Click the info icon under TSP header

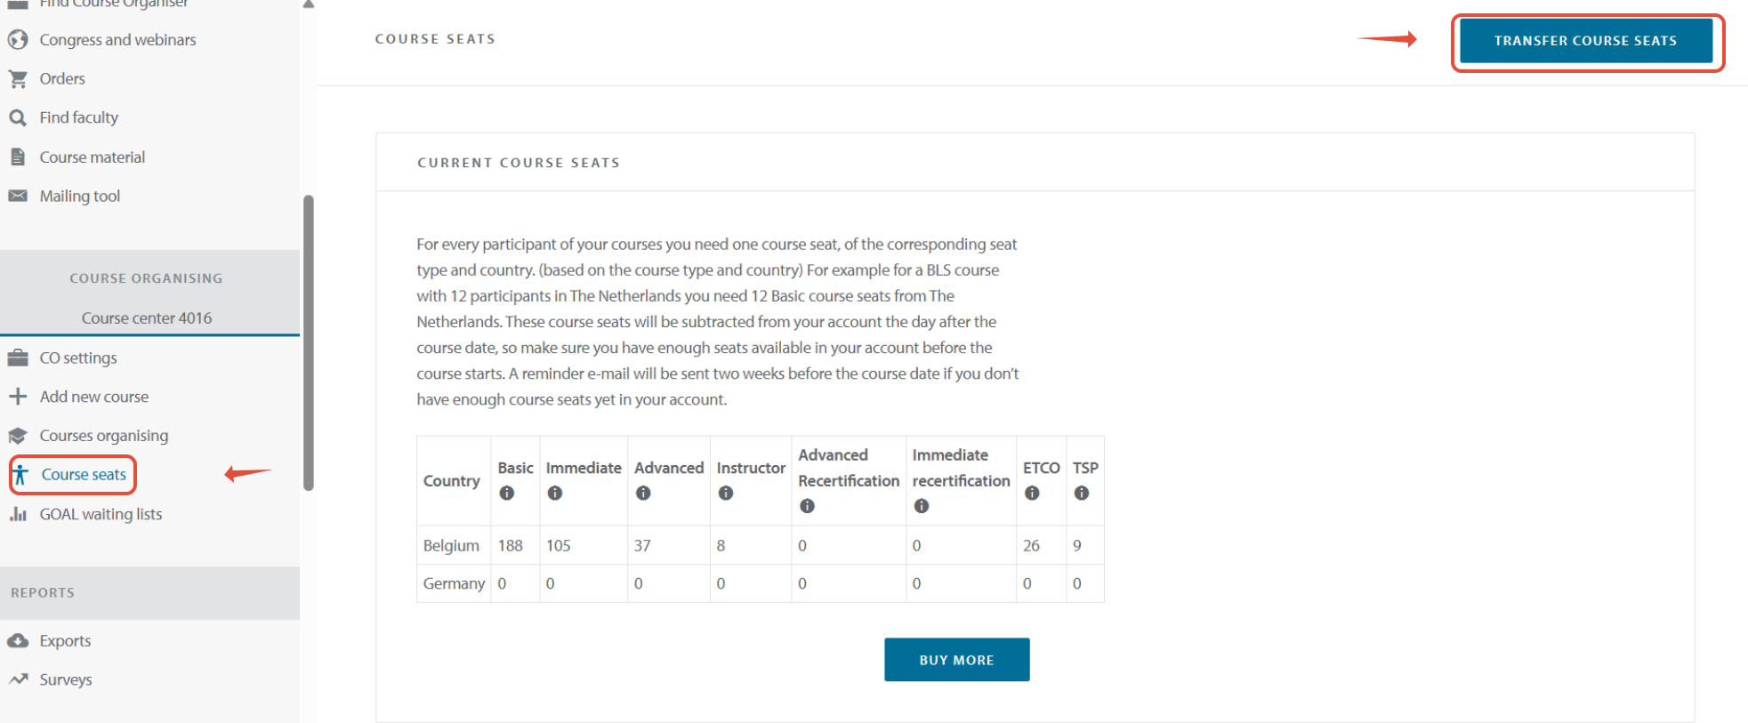pos(1082,493)
